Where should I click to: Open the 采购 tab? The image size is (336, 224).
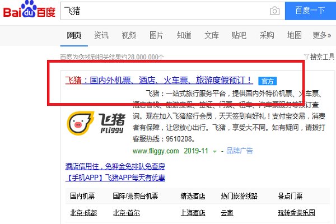coord(267,35)
